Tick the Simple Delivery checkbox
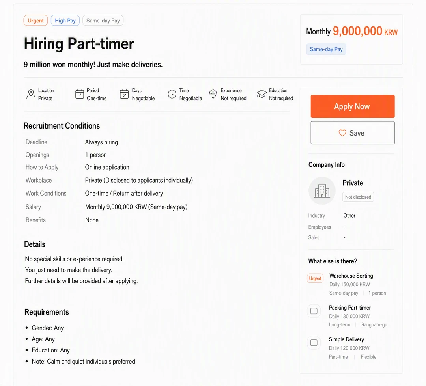Viewport: 426px width, 386px height. tap(314, 343)
